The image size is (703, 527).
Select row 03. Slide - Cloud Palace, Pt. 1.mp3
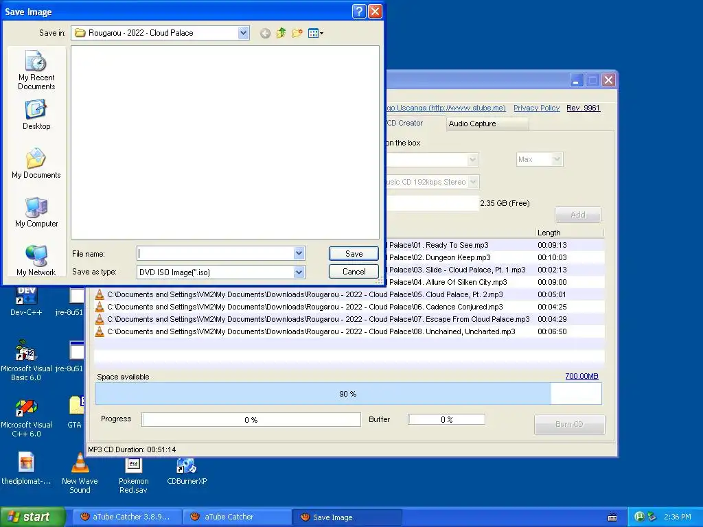(x=495, y=270)
